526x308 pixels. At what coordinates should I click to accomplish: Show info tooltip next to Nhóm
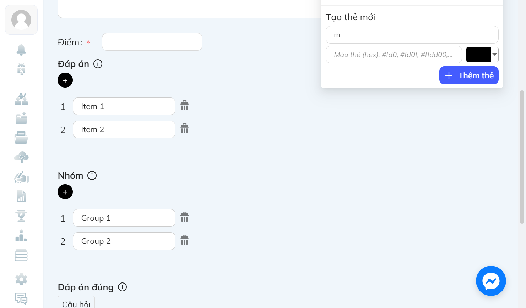coord(92,175)
